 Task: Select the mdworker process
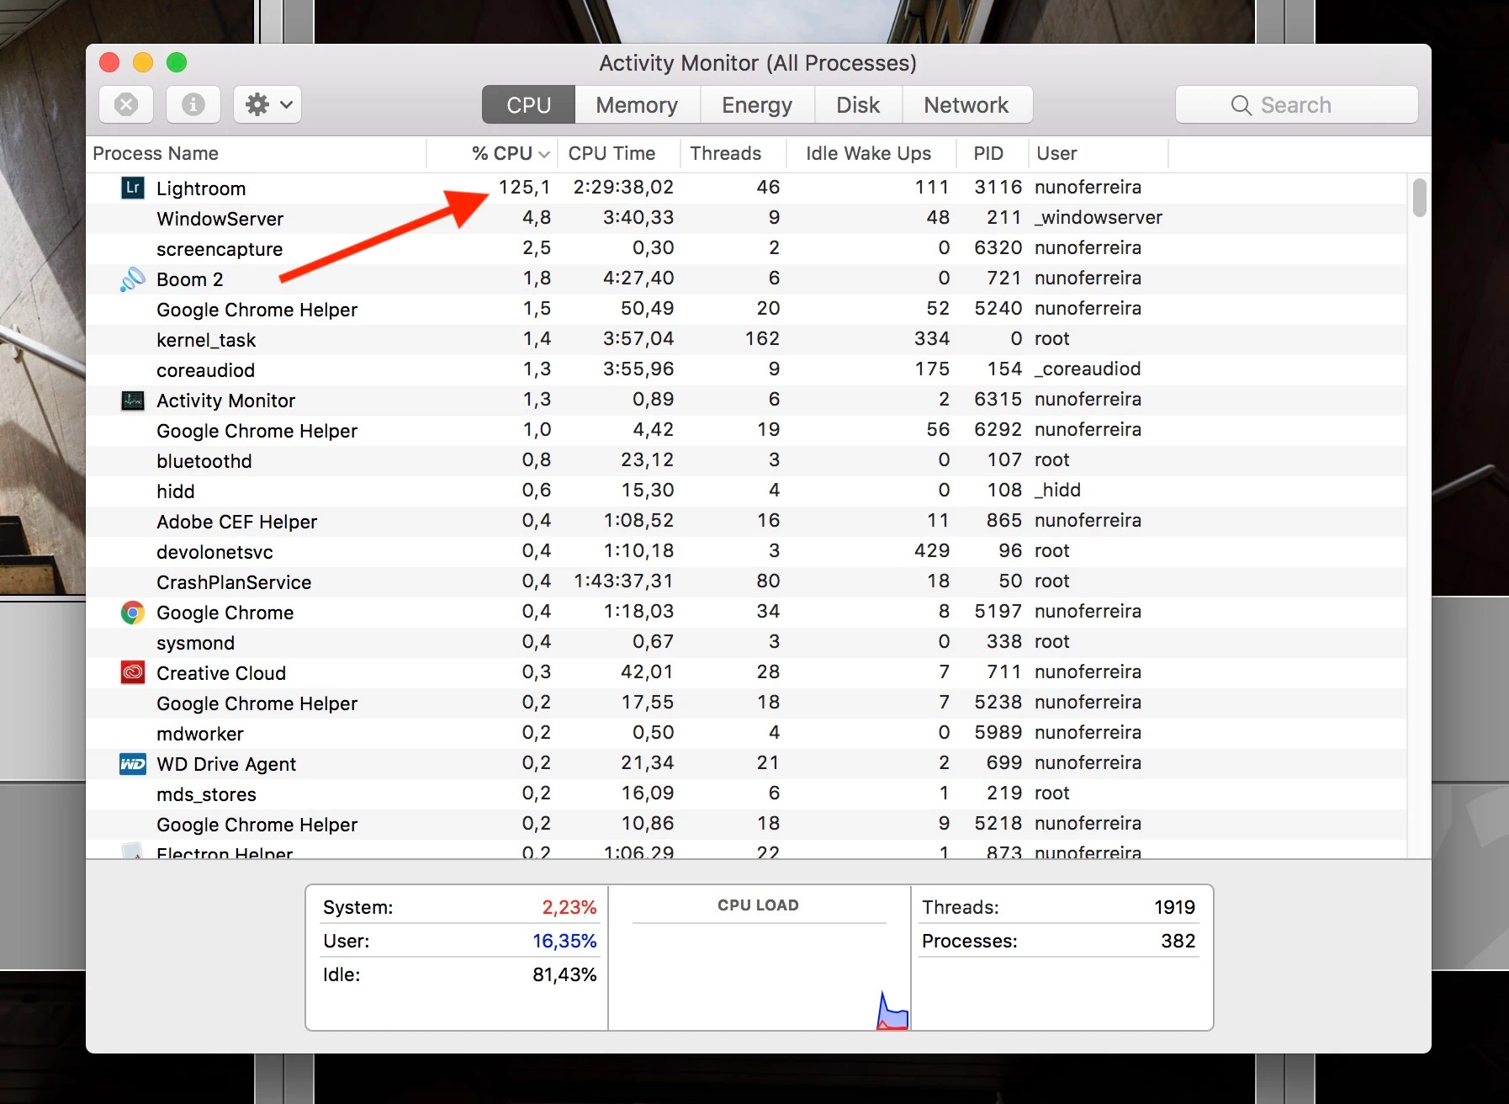click(746, 733)
